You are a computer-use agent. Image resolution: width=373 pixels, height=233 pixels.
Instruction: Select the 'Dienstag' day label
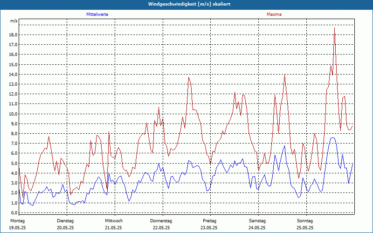click(x=65, y=221)
